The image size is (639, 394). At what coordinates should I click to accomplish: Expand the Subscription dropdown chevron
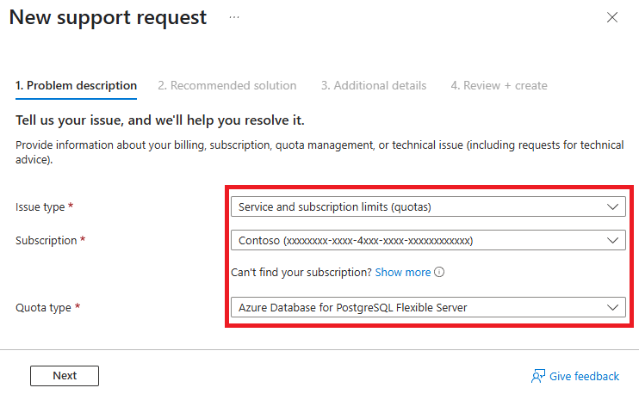tap(612, 240)
